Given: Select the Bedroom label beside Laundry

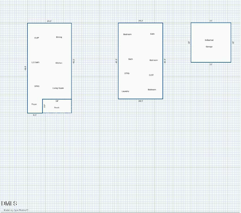Looking at the screenshot, I should coord(152,90).
